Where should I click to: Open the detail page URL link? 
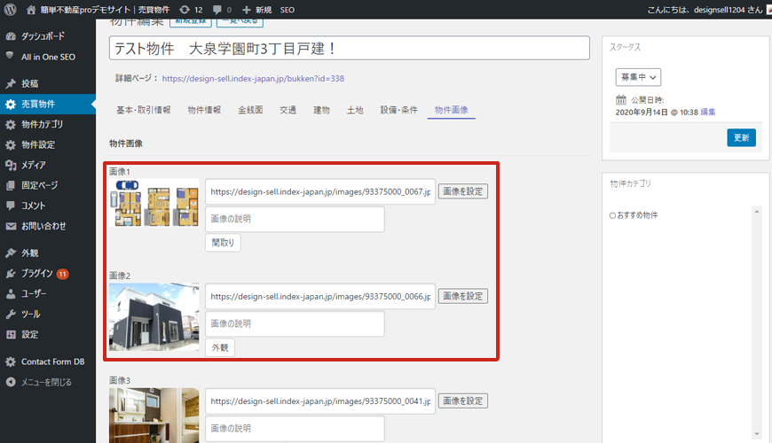click(253, 78)
